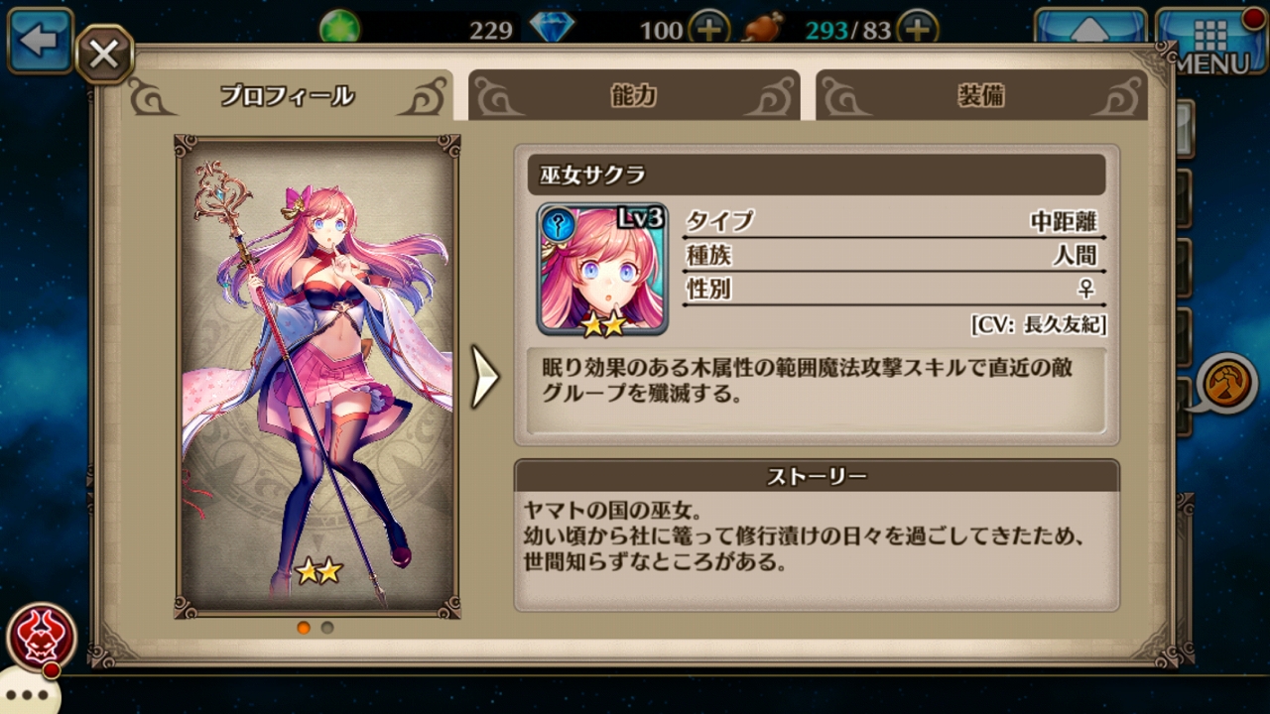Switch to the 装備 tab
This screenshot has width=1270, height=714.
coord(981,96)
